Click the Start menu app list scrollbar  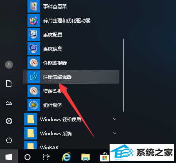click(x=123, y=75)
